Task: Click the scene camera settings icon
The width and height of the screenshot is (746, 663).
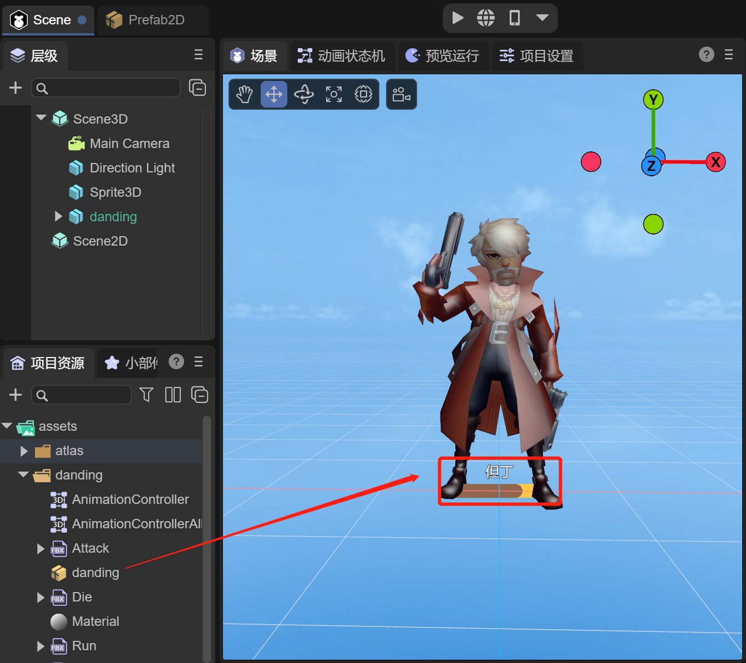Action: click(401, 94)
